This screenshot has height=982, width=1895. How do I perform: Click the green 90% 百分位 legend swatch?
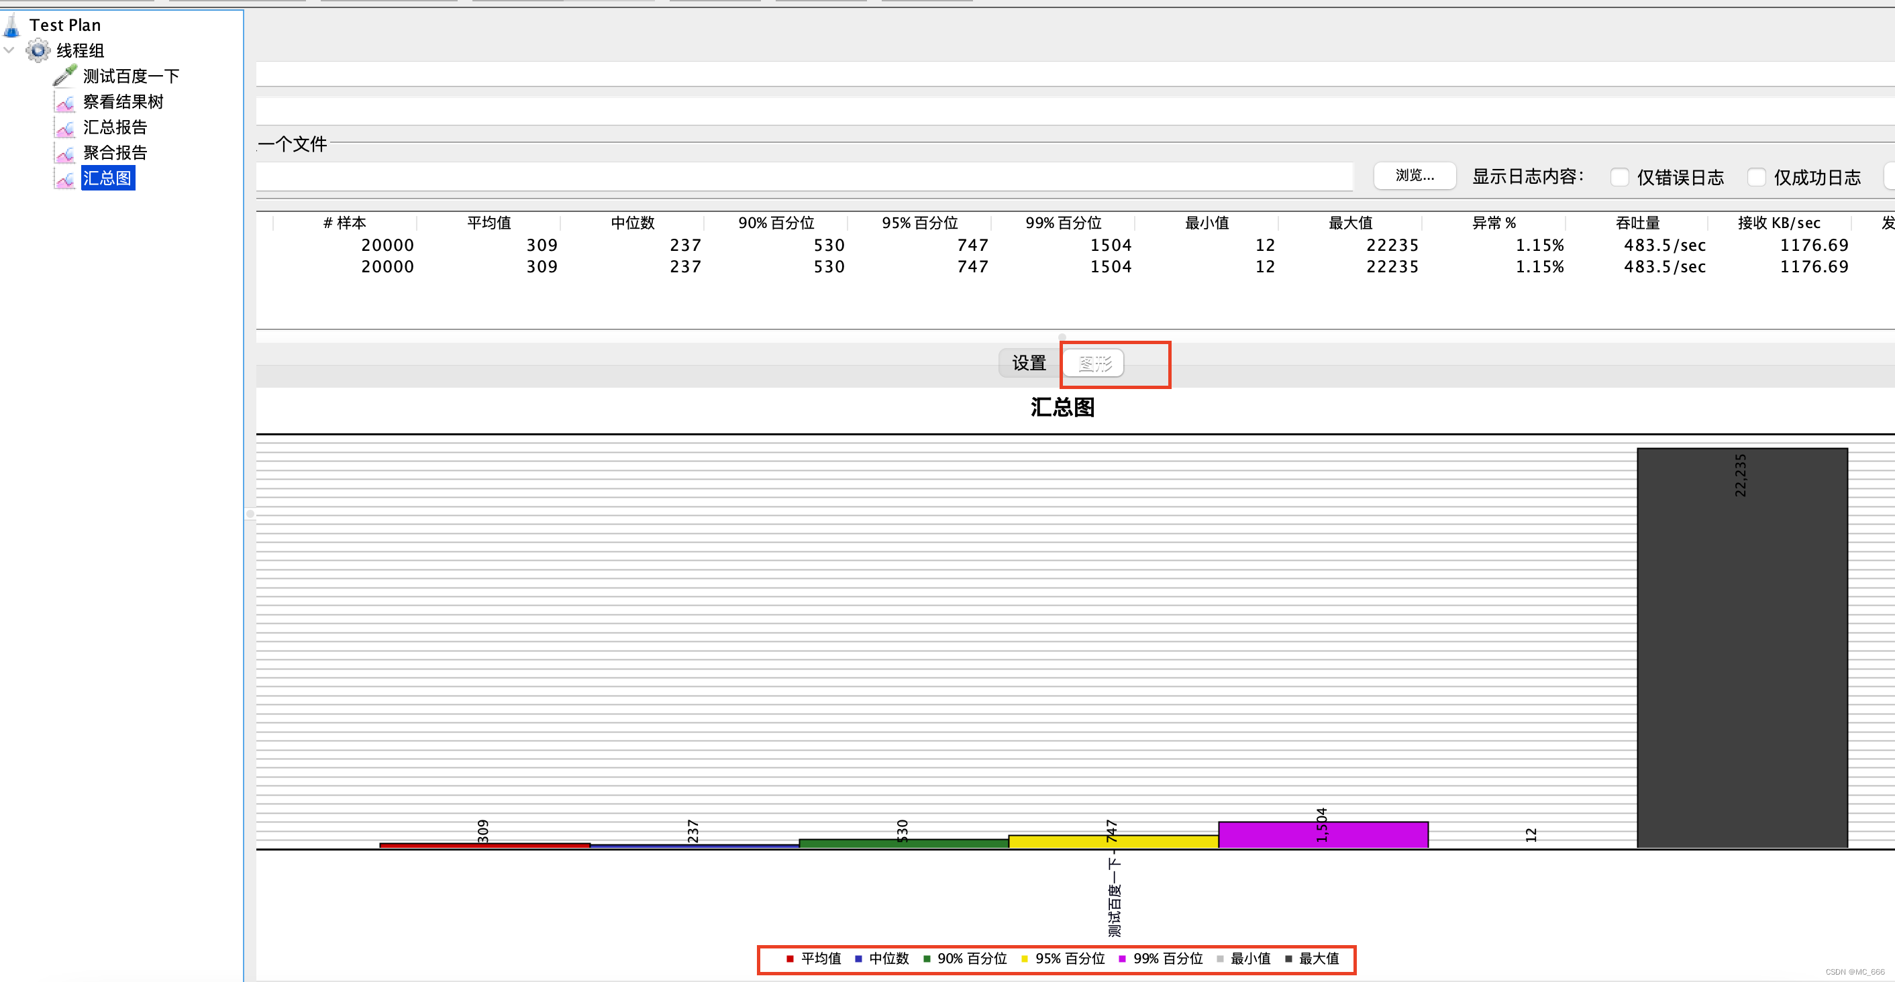926,959
